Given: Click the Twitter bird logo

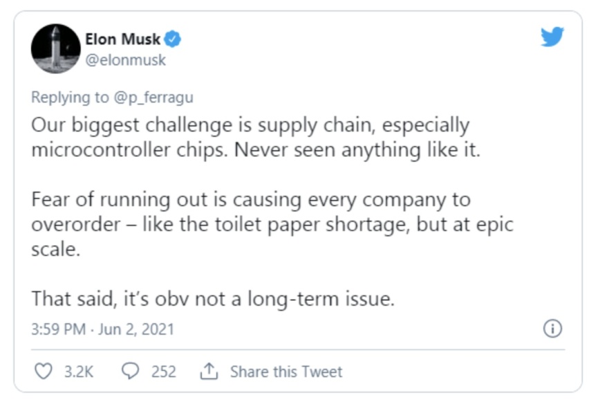Looking at the screenshot, I should [x=552, y=37].
